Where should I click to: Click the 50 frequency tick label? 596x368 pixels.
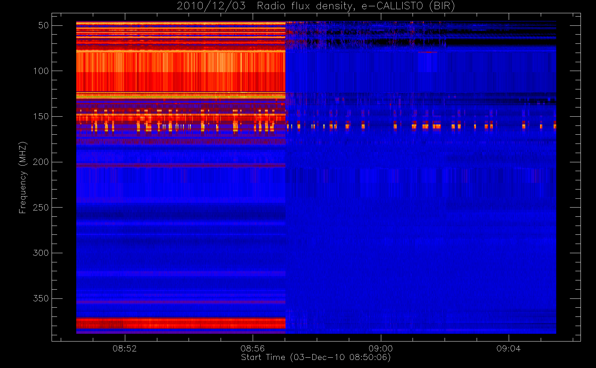pyautogui.click(x=43, y=25)
